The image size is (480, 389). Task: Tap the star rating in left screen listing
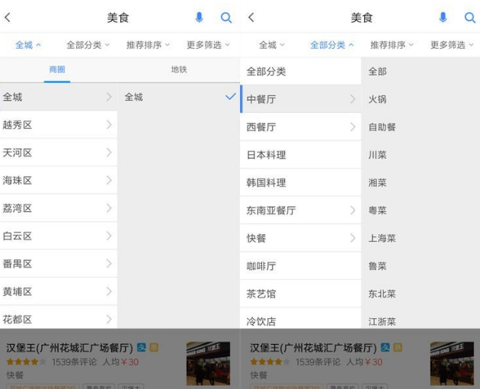coord(27,362)
